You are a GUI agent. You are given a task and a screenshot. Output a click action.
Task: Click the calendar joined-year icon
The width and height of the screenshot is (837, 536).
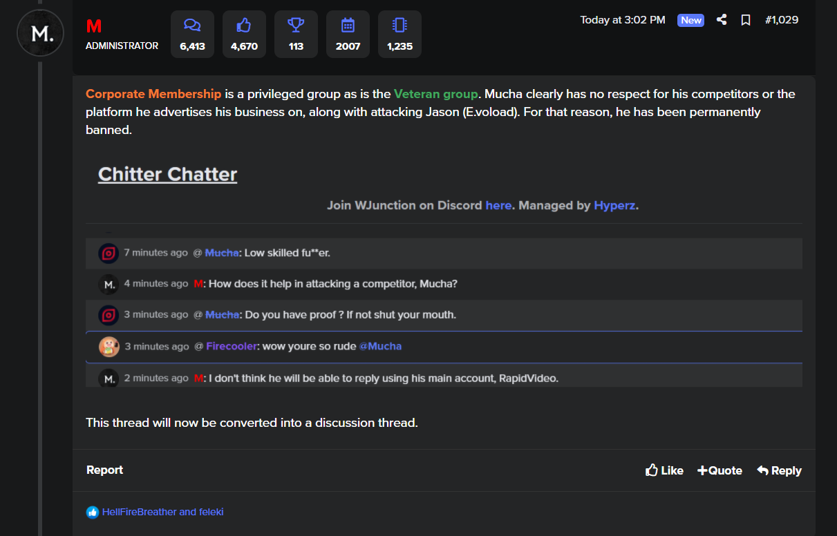[348, 26]
